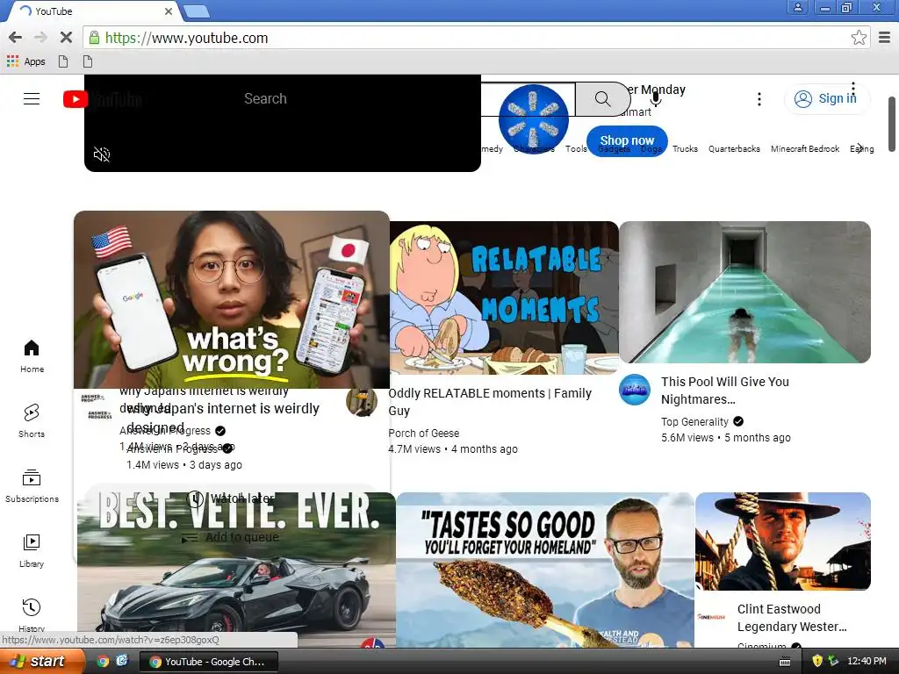Open the Japan internet 'what's wrong?' thumbnail

coord(232,300)
